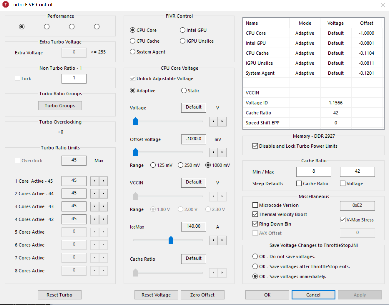Screen dimensions: 389x305
Task: Click the Cache Ratio Max input field
Action: 357,172
